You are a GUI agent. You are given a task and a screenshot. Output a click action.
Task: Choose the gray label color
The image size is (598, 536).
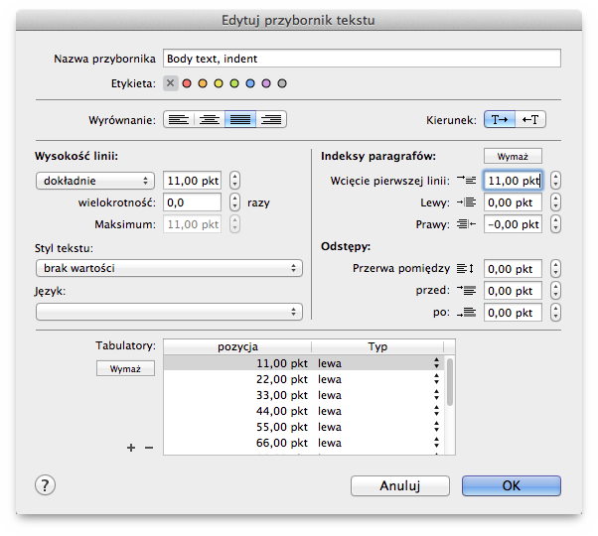point(282,83)
